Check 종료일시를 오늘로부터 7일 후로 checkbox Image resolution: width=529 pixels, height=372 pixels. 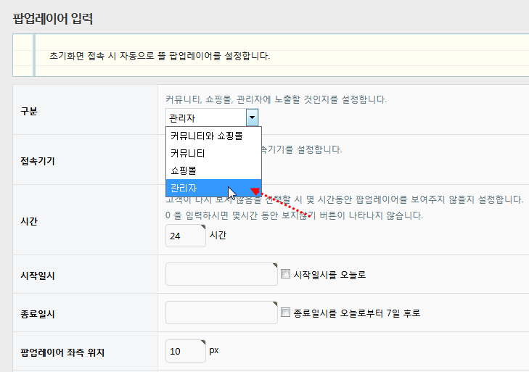(x=285, y=313)
